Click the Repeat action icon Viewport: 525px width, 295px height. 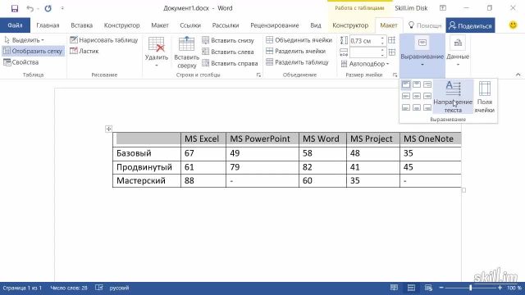point(48,8)
